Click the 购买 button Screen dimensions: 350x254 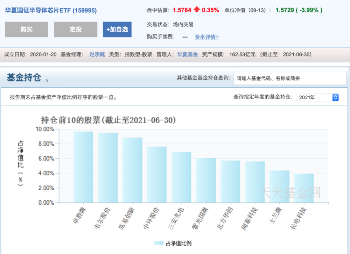click(x=27, y=29)
